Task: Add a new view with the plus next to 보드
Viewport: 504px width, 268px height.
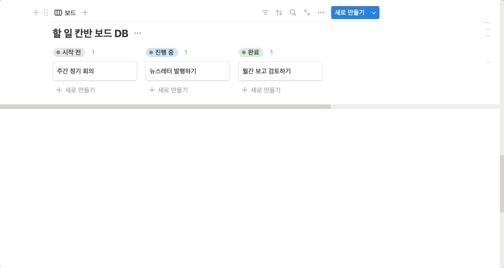Action: tap(85, 13)
